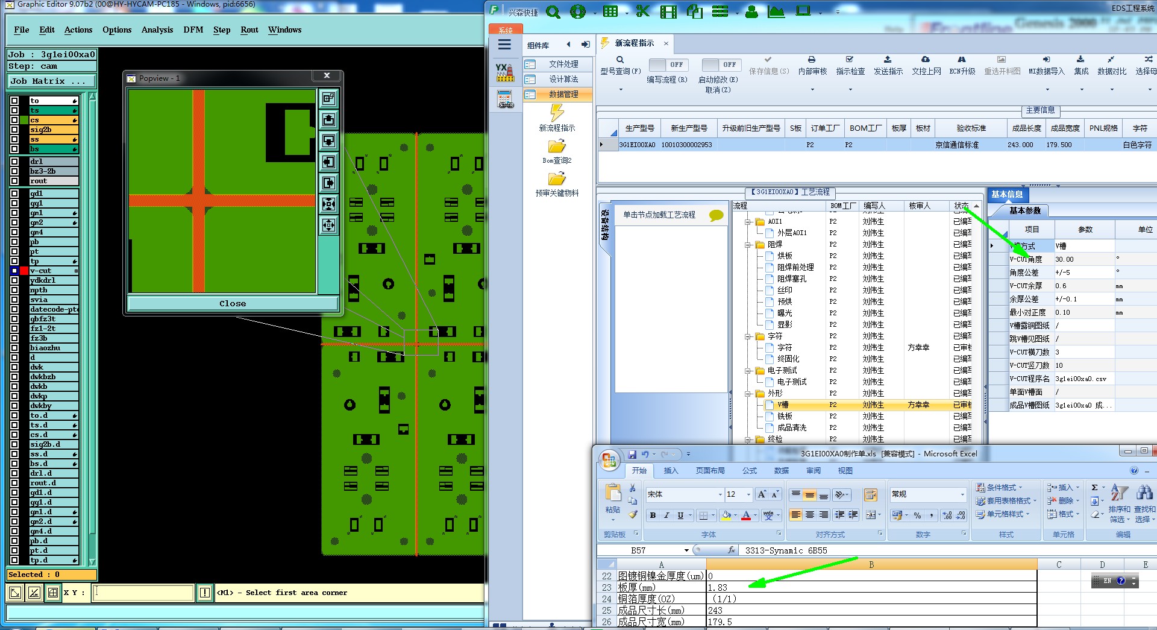The width and height of the screenshot is (1157, 630).
Task: Click the Excel format painter brush
Action: point(633,514)
